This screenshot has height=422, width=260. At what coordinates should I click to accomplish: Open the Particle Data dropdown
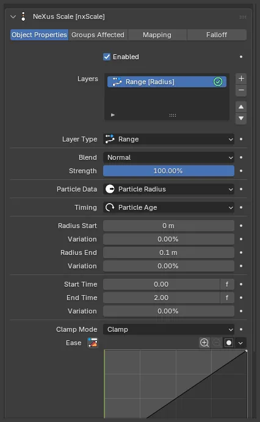click(168, 189)
